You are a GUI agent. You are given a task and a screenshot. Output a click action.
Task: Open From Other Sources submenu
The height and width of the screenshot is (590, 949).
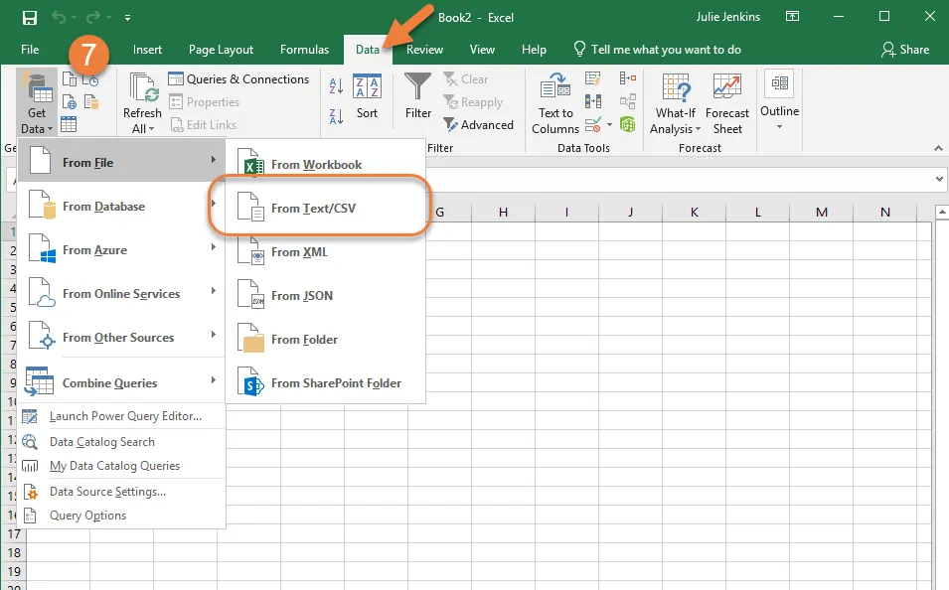(x=121, y=337)
